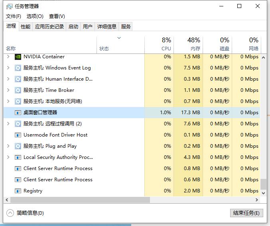Switch to the 应用历史记录 tab
This screenshot has height=226, width=270.
pyautogui.click(x=49, y=26)
